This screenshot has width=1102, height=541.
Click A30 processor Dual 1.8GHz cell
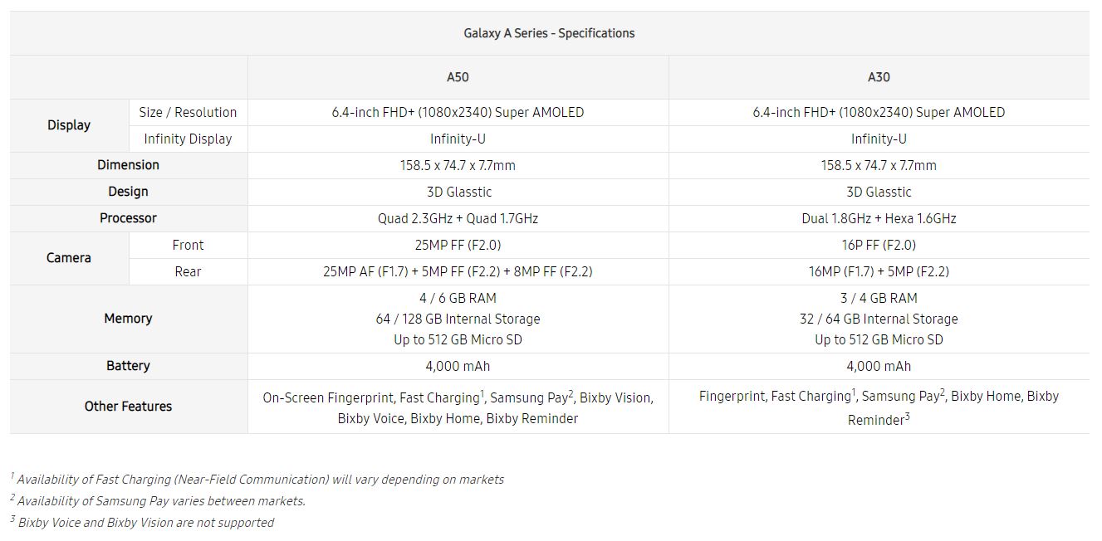point(879,218)
